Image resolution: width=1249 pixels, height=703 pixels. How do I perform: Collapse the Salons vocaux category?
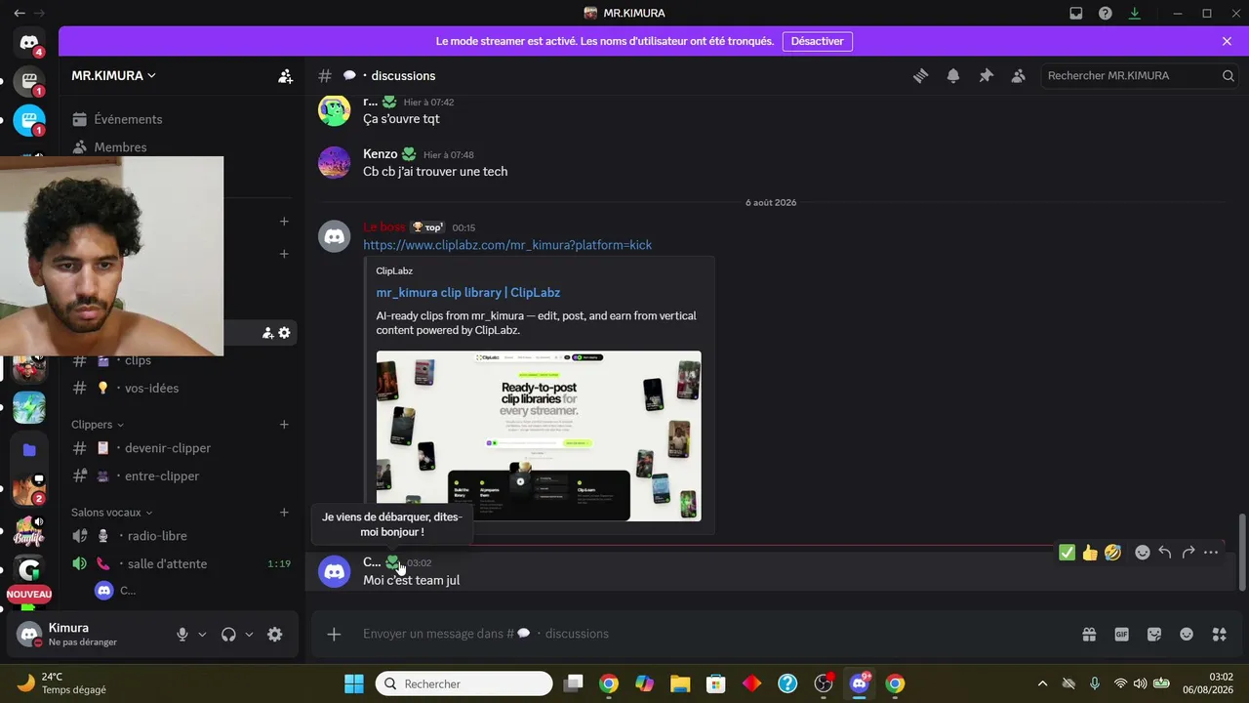(x=112, y=513)
